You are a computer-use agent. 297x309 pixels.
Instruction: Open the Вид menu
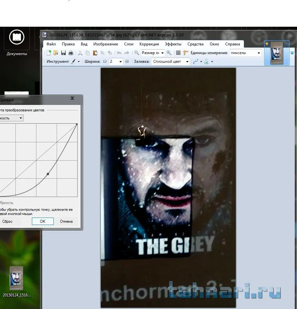84,44
